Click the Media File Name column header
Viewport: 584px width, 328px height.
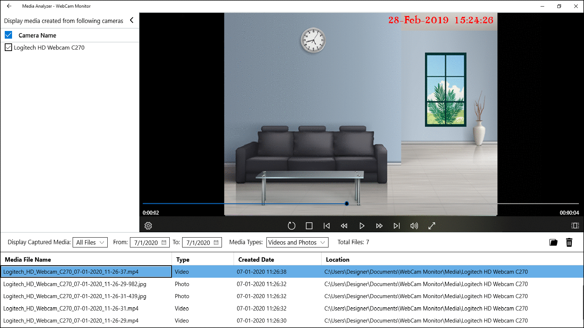tap(27, 259)
